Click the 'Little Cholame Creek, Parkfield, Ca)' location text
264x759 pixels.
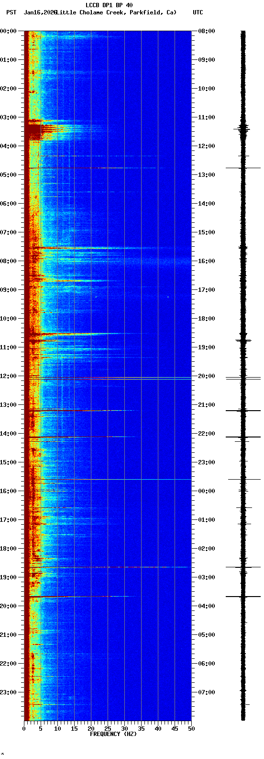(116, 12)
